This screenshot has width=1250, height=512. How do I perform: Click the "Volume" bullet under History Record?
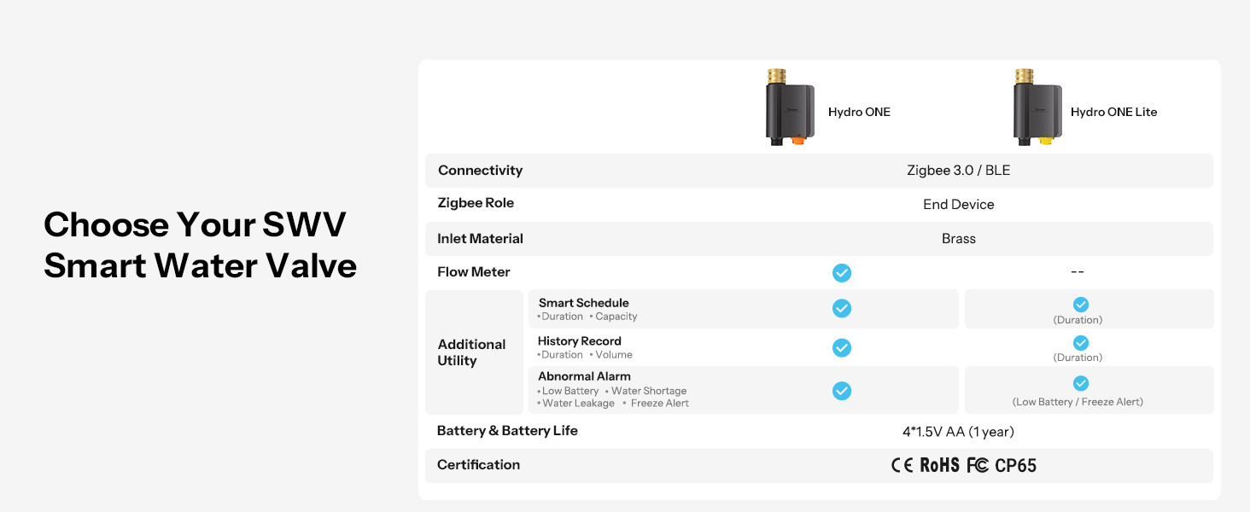(x=614, y=355)
